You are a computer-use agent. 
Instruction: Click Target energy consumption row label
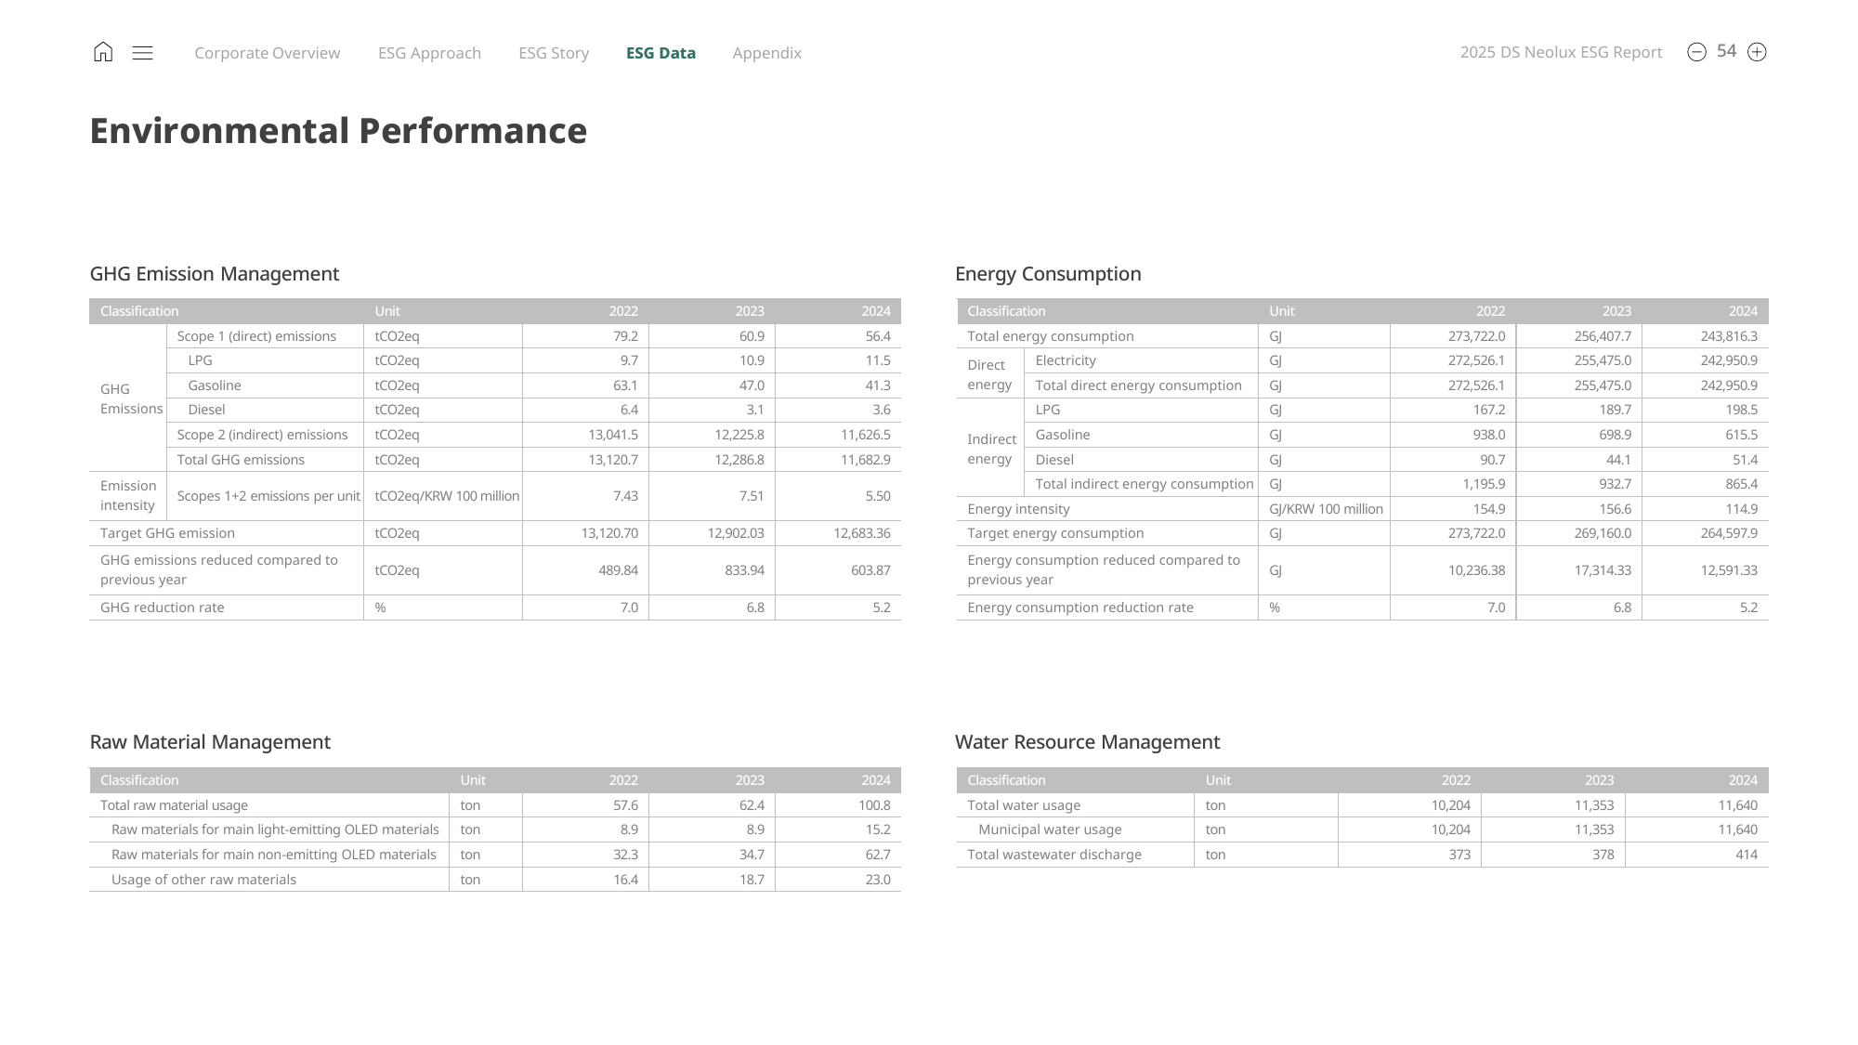coord(1055,533)
